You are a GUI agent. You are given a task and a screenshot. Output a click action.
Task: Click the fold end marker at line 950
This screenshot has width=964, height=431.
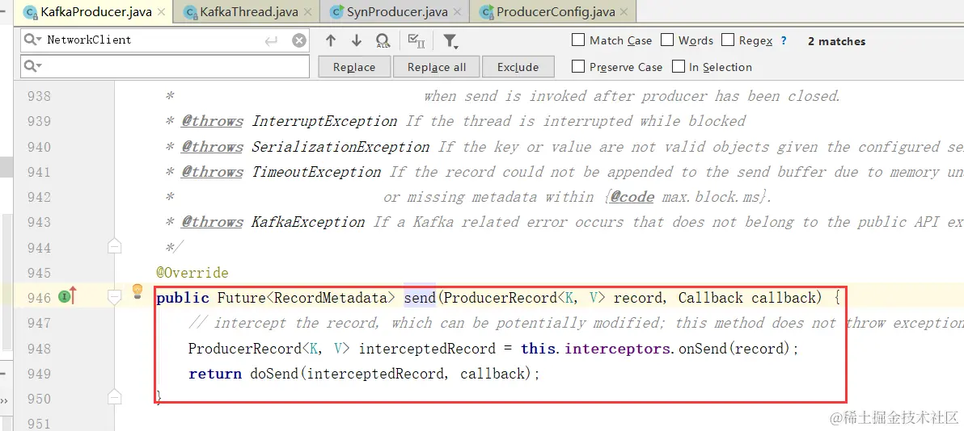click(x=114, y=395)
